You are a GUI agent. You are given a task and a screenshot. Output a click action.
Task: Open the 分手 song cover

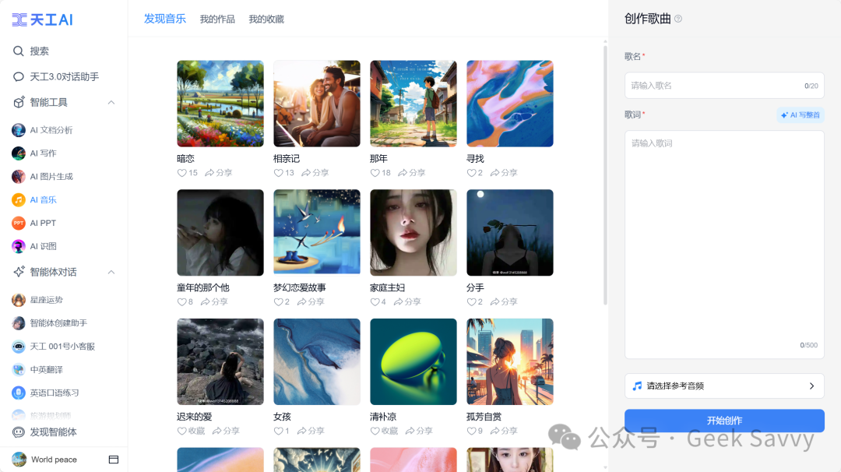pyautogui.click(x=510, y=233)
